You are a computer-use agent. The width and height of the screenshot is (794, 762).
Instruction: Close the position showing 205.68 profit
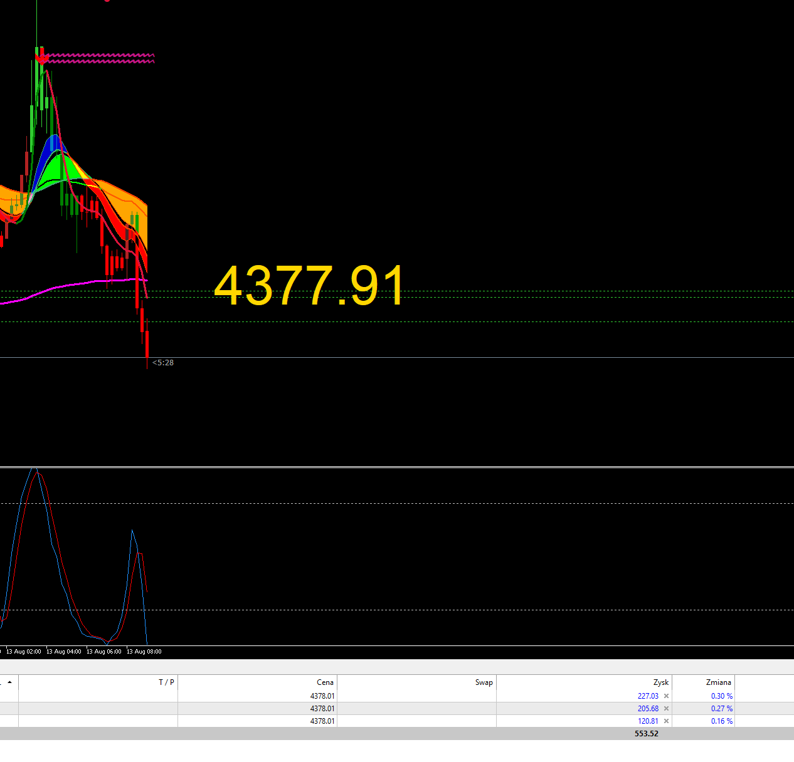(666, 709)
